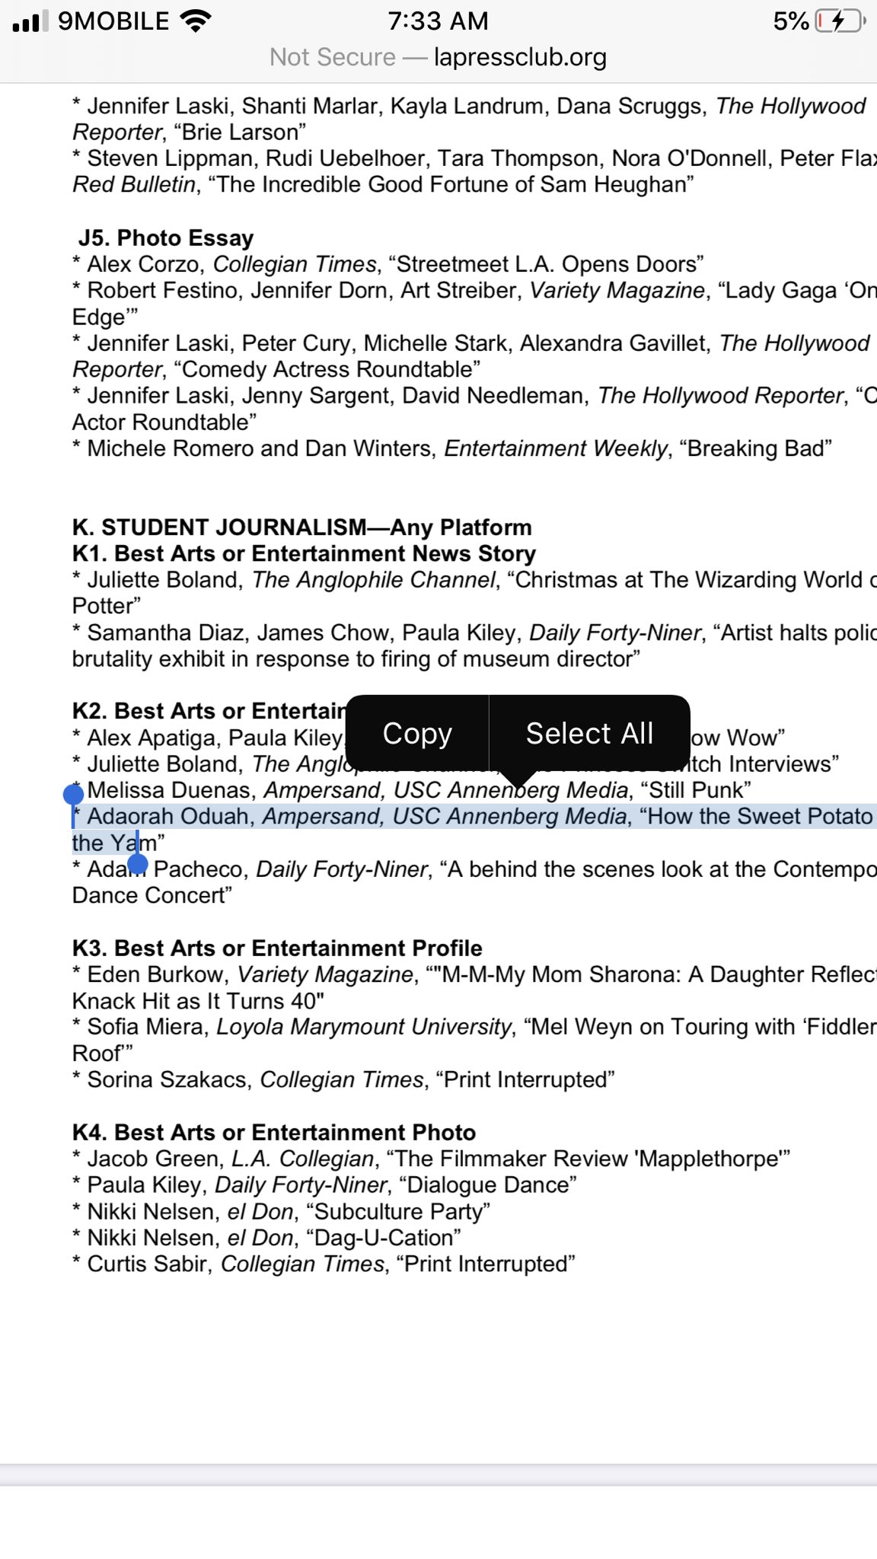Tap the 'Not Secure' label

[x=333, y=57]
